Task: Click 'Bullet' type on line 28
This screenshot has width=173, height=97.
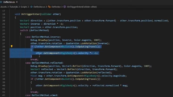Action: coord(66,47)
